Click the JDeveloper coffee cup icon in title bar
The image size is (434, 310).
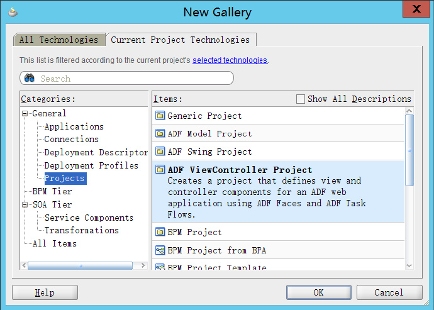point(13,12)
